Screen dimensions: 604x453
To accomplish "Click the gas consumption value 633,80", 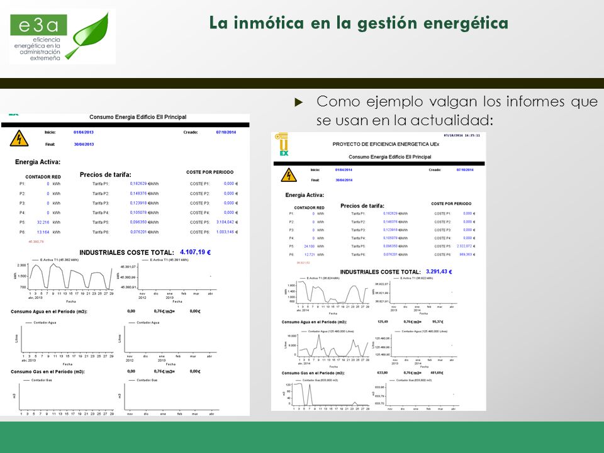I will coord(383,373).
